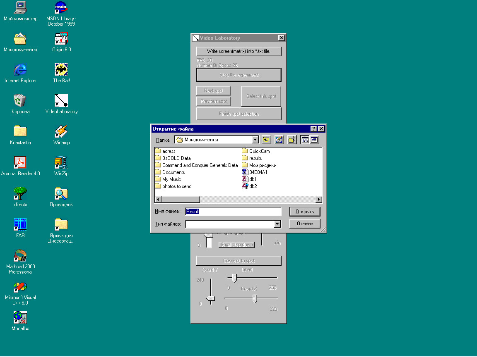
Task: Go up one folder level
Action: click(x=266, y=140)
